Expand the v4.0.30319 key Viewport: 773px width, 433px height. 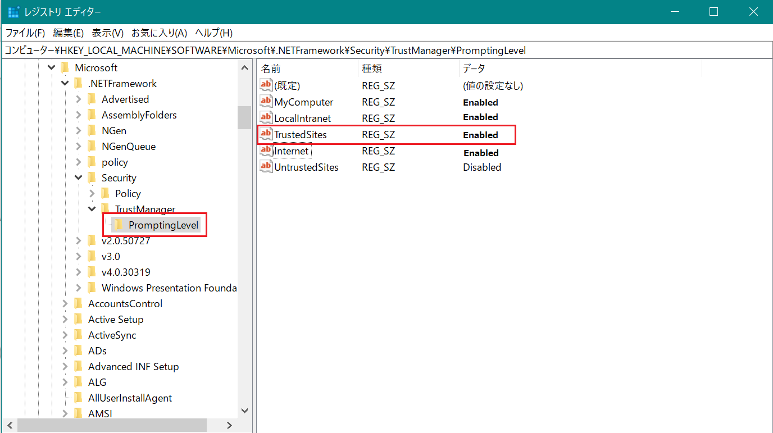(78, 272)
